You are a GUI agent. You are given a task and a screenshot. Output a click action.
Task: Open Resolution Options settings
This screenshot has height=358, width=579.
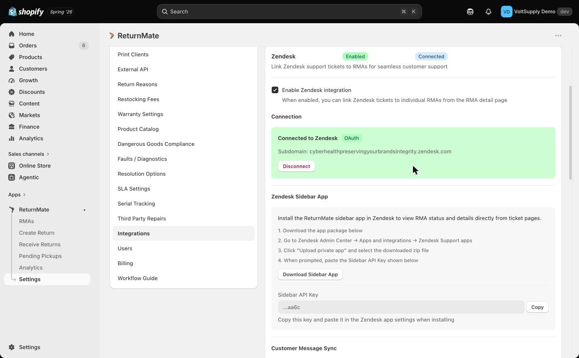(183, 174)
